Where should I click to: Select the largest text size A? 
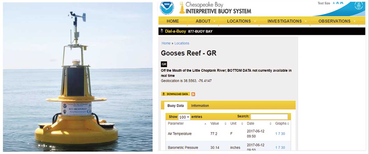click(342, 3)
